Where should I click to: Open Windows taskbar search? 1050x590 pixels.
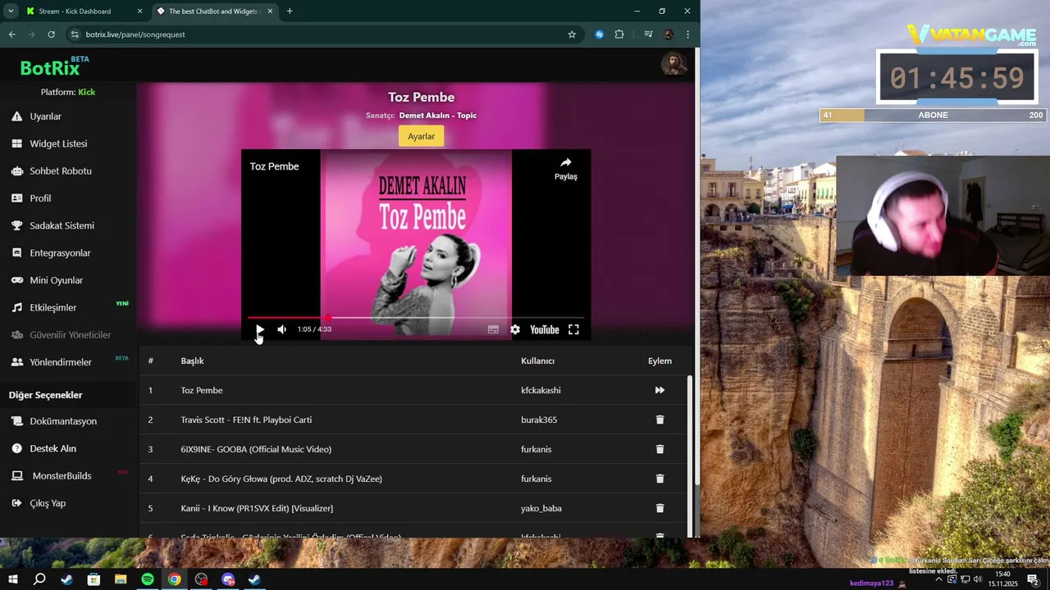[x=39, y=579]
